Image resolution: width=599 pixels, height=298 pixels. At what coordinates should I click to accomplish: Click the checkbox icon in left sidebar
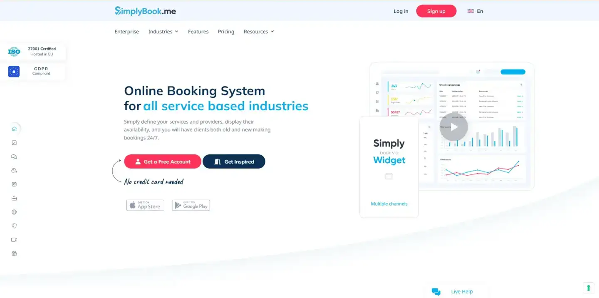(x=14, y=143)
